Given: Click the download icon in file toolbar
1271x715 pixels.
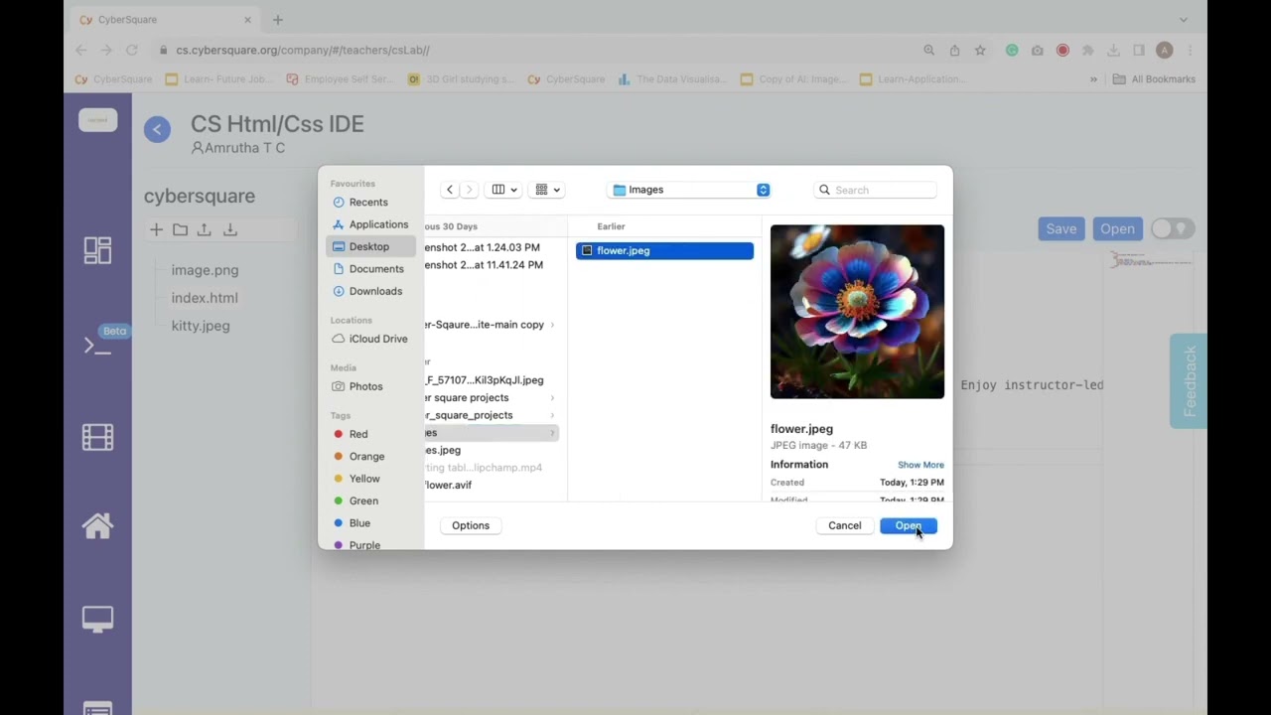Looking at the screenshot, I should click(x=229, y=229).
